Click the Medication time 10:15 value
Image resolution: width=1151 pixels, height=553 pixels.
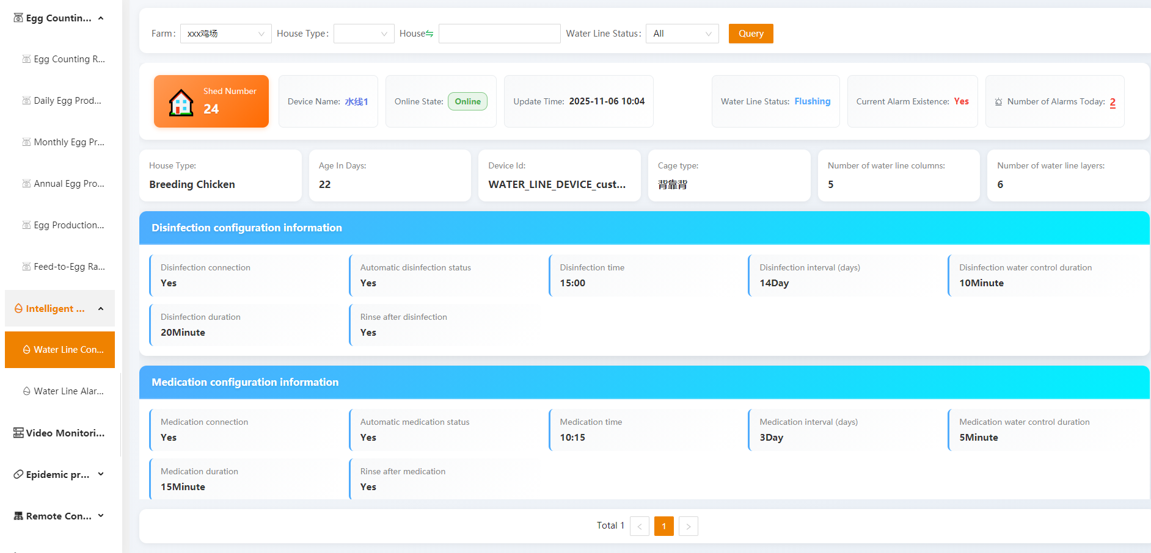(572, 438)
